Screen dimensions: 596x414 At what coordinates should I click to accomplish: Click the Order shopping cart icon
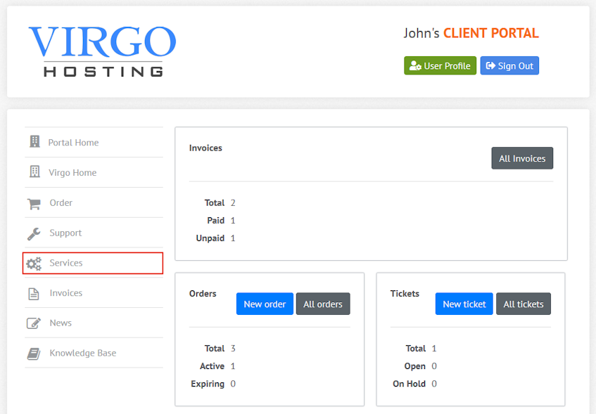(34, 204)
